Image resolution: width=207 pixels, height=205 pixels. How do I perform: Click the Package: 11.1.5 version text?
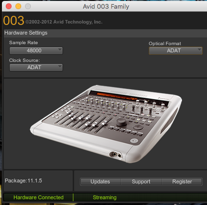(x=24, y=181)
